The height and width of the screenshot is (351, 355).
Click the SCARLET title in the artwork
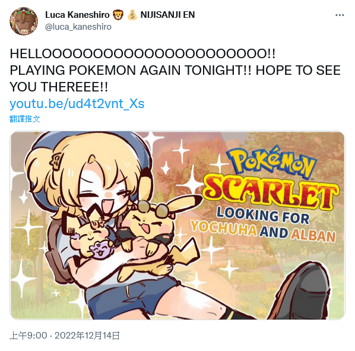271,193
